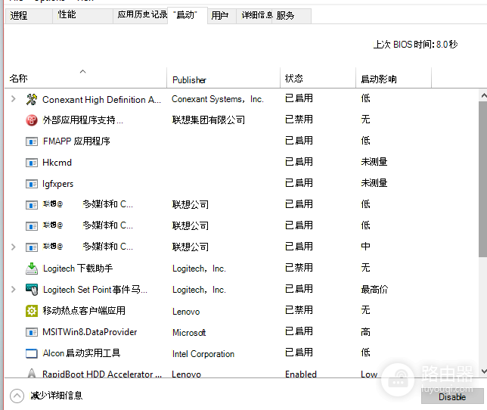The width and height of the screenshot is (487, 410).
Task: Click the AIcon 启动实用工具 icon
Action: [32, 353]
